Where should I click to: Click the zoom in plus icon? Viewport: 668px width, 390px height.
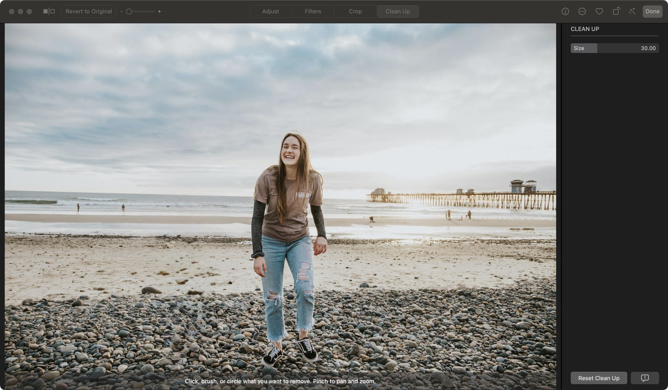coord(159,12)
